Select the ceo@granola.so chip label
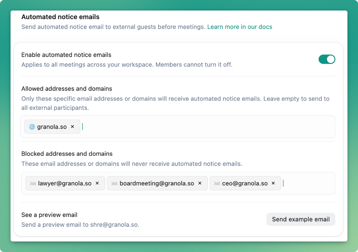 tap(245, 184)
